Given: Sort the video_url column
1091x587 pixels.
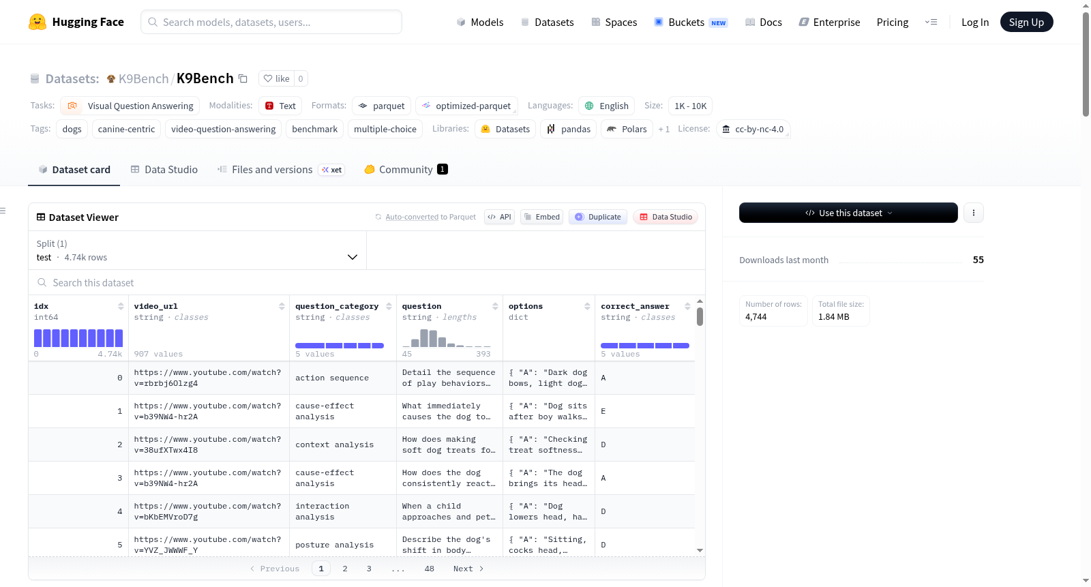Looking at the screenshot, I should point(282,306).
